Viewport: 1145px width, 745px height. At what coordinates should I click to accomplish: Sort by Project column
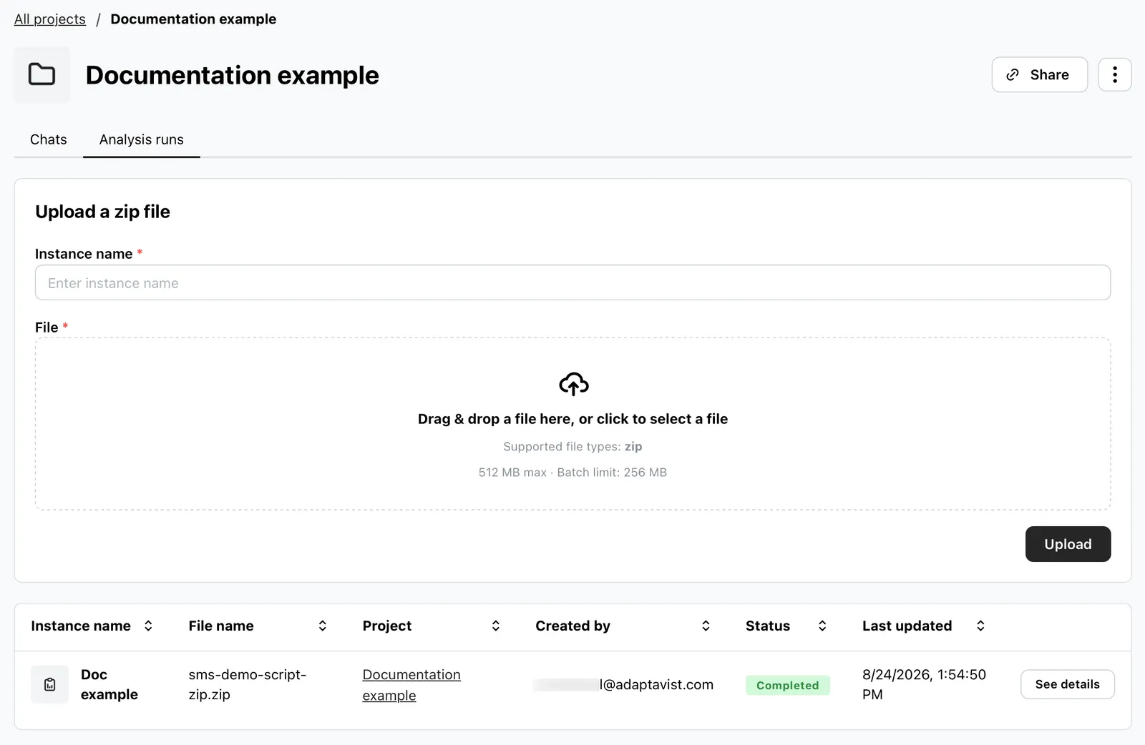coord(496,626)
